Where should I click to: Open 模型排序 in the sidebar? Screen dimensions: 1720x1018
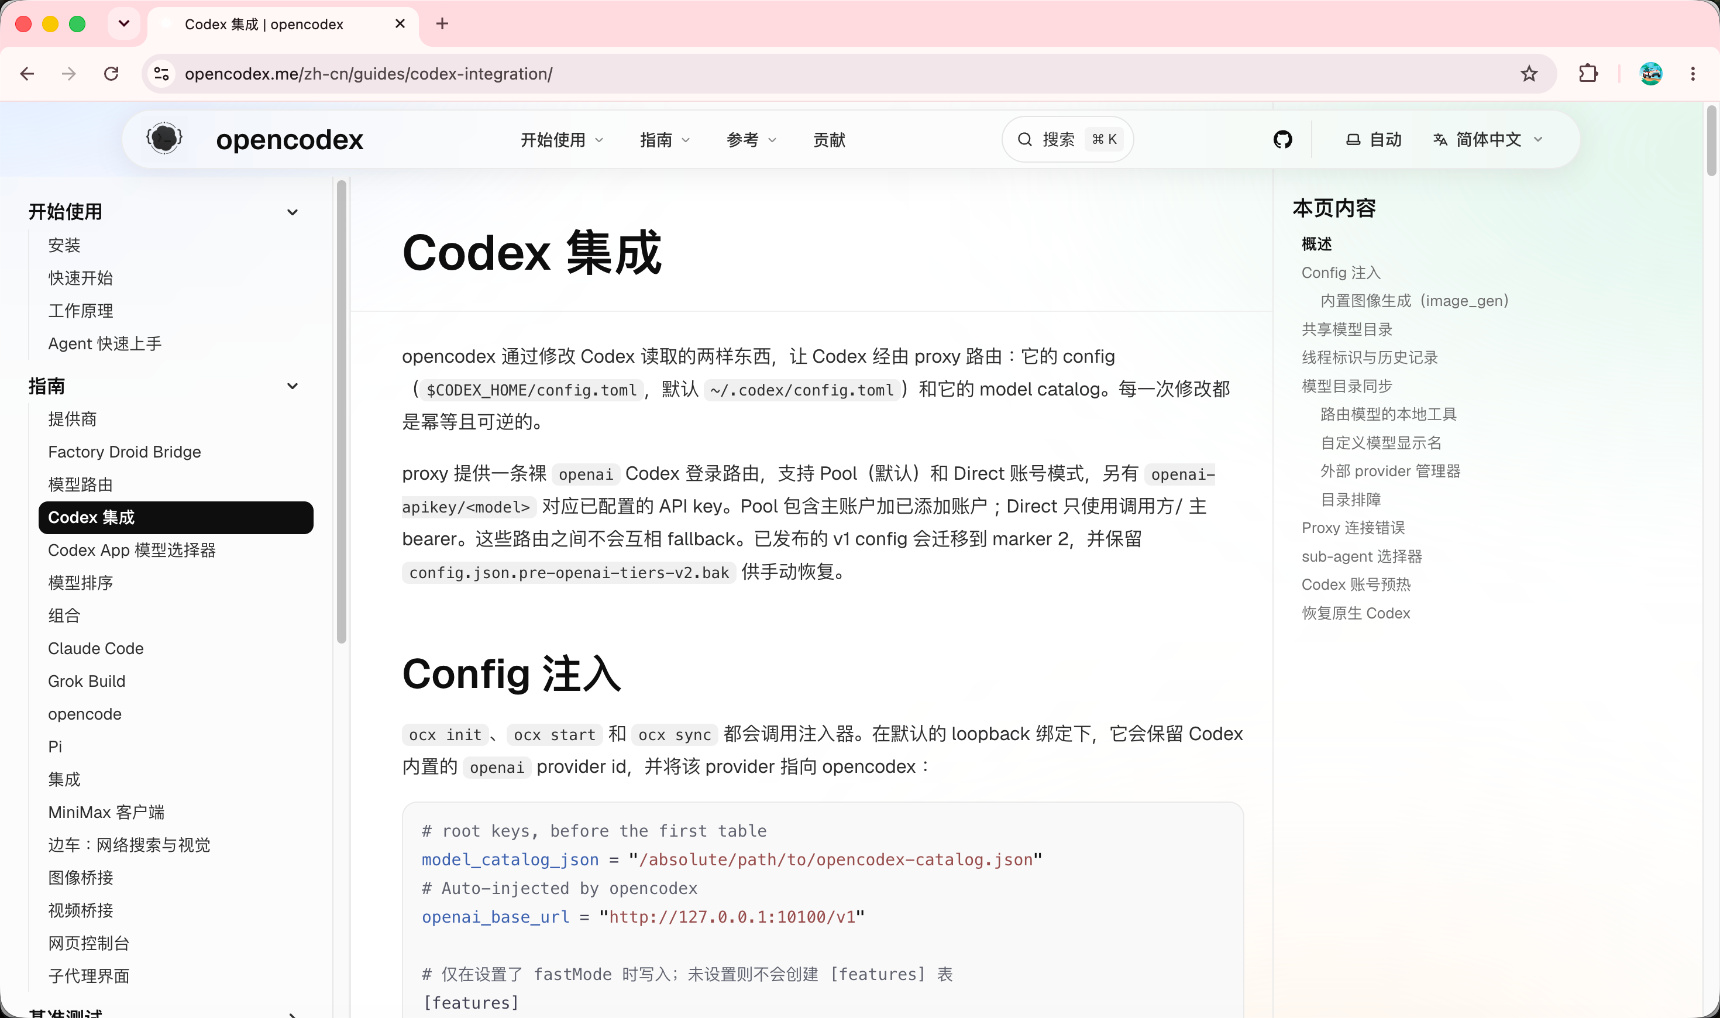point(80,583)
